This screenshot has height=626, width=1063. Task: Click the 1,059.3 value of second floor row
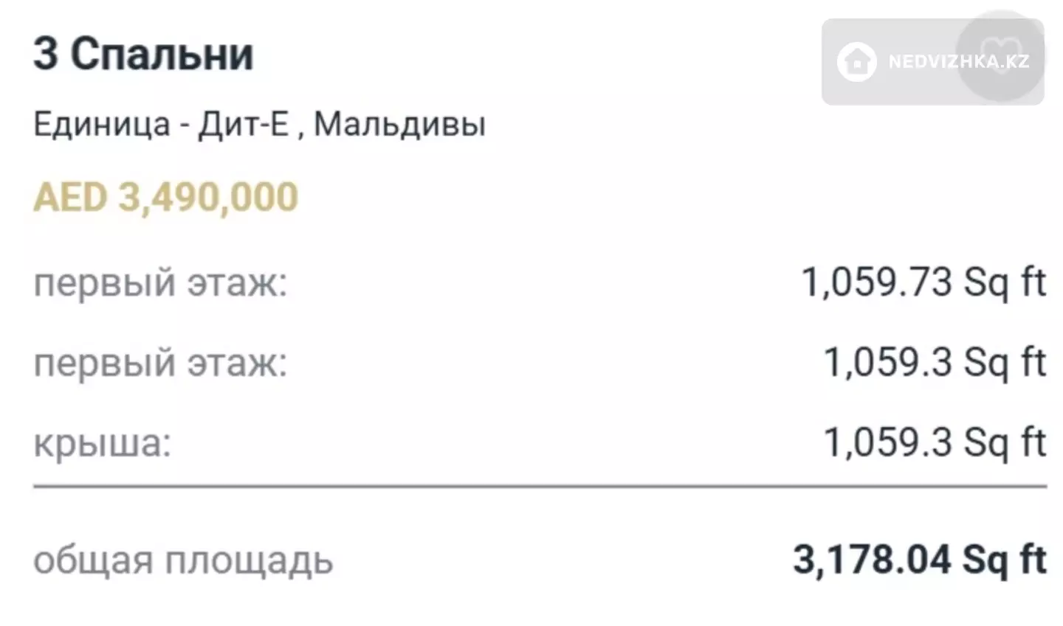[888, 362]
